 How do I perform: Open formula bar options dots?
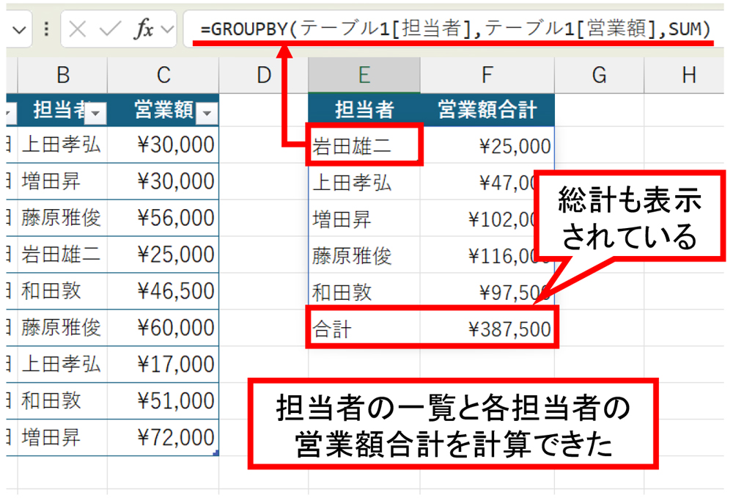click(46, 29)
